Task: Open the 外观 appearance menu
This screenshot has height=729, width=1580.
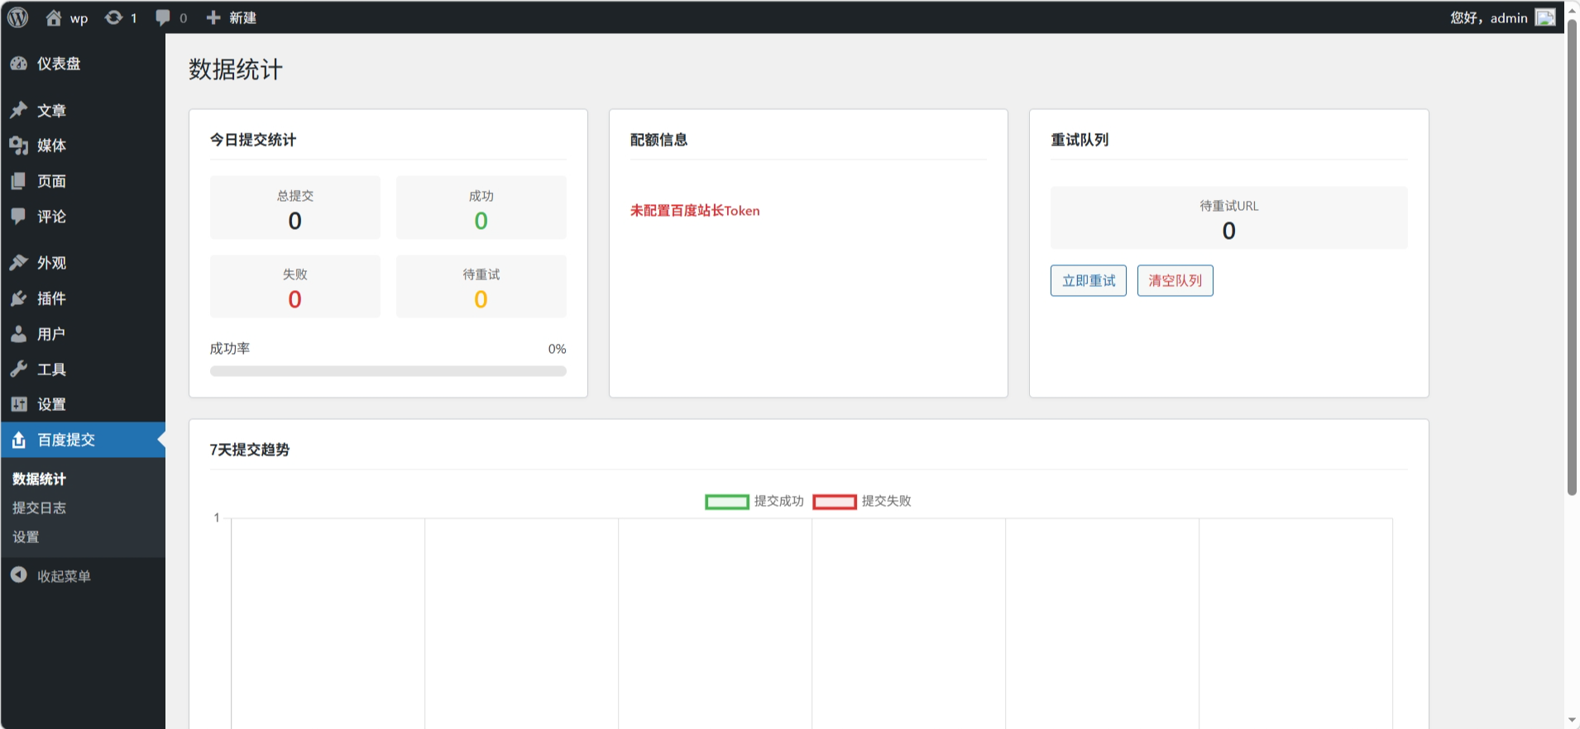Action: point(51,263)
